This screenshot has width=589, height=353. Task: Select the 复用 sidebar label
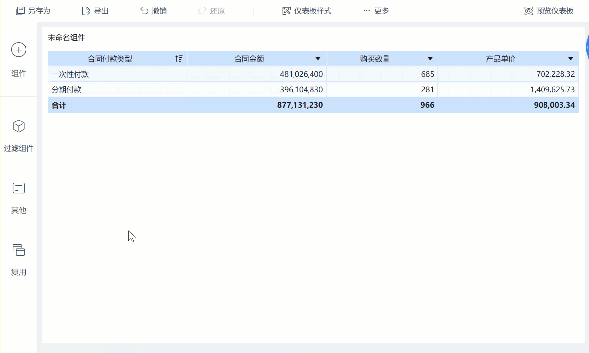19,272
